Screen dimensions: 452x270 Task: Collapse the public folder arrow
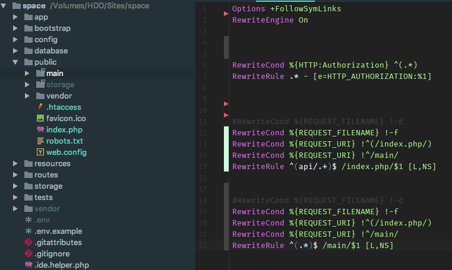coord(15,62)
